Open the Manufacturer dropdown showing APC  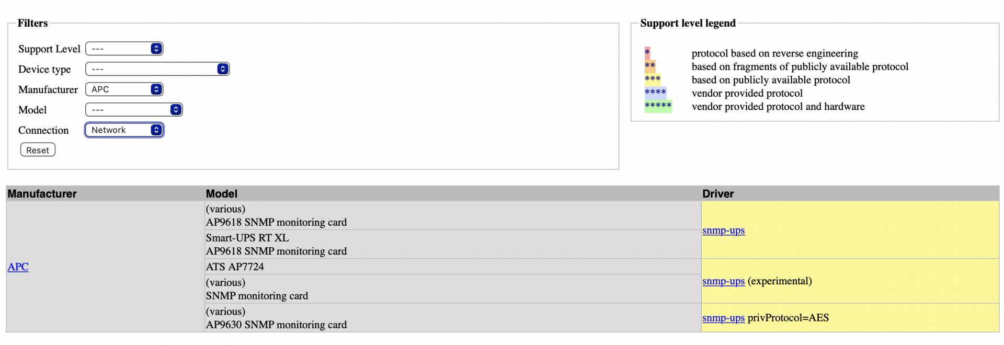click(124, 89)
